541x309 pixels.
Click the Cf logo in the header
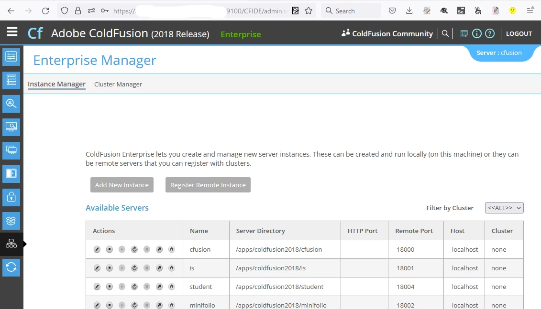(35, 33)
